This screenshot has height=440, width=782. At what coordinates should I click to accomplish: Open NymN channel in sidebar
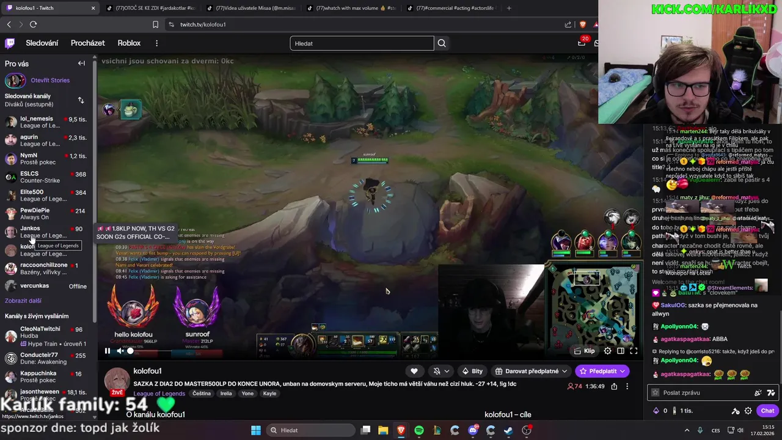(x=47, y=159)
